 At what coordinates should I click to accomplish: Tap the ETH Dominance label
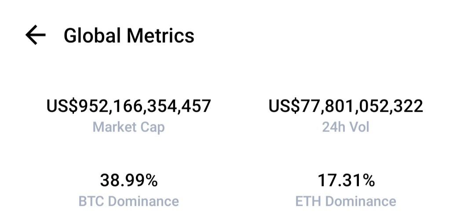coord(346,201)
